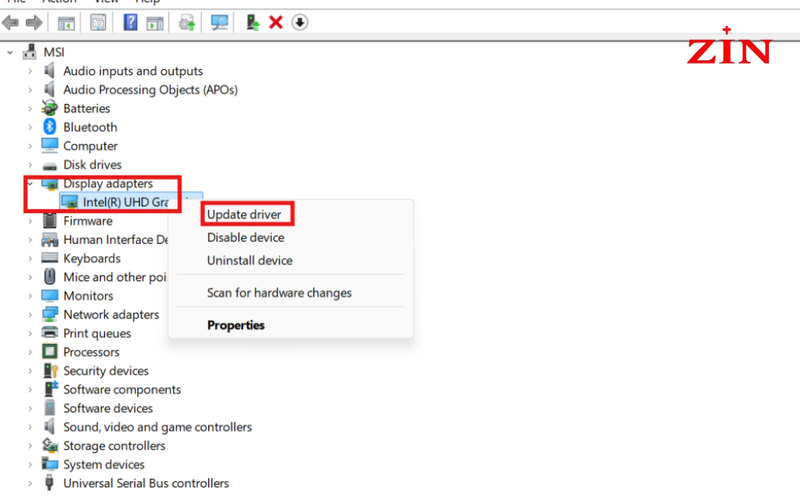Screen dimensions: 800x500
Task: Click the Batteries category icon
Action: (x=50, y=108)
